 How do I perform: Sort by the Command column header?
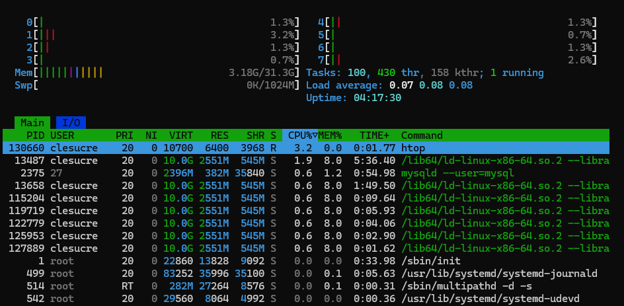[x=422, y=135]
